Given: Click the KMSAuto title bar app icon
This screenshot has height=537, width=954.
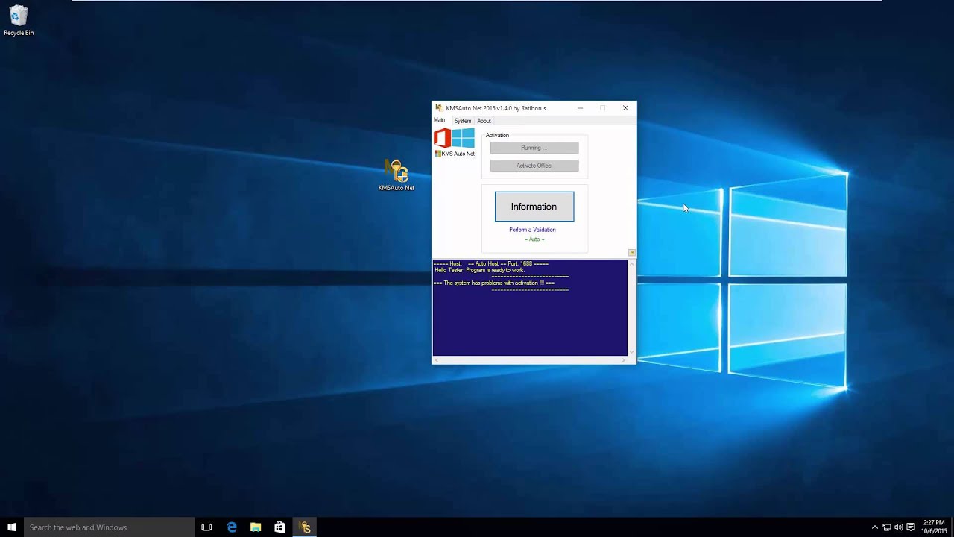Looking at the screenshot, I should 439,108.
